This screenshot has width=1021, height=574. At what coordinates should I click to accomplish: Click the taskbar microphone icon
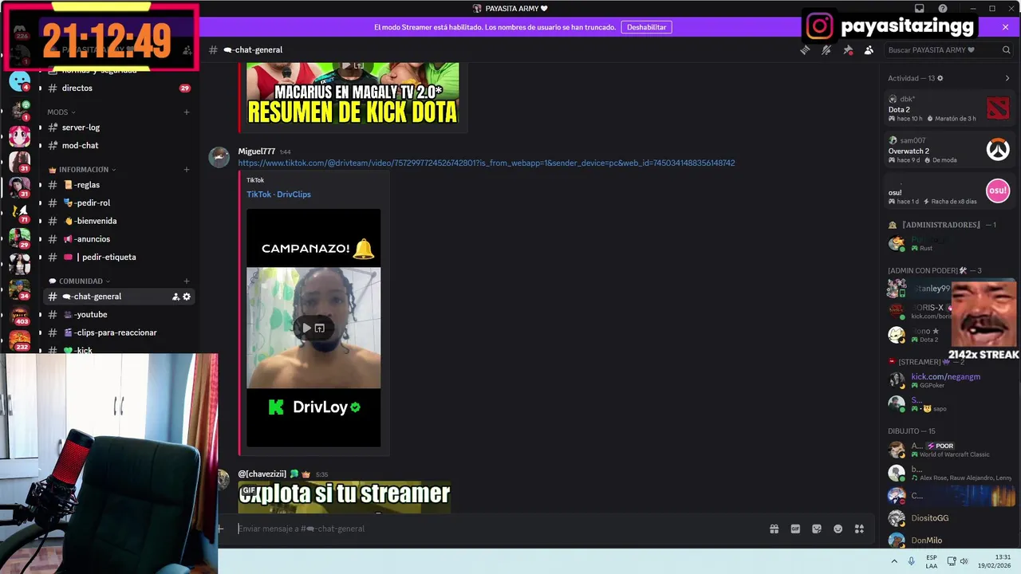[912, 561]
